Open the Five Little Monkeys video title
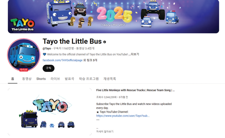 click(x=135, y=90)
